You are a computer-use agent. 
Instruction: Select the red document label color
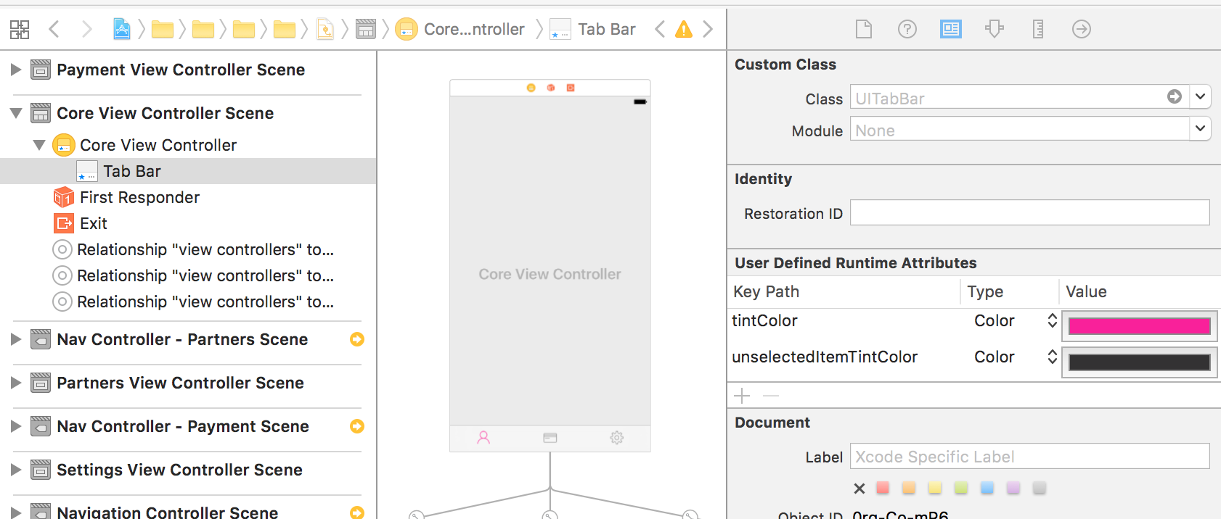(x=883, y=488)
